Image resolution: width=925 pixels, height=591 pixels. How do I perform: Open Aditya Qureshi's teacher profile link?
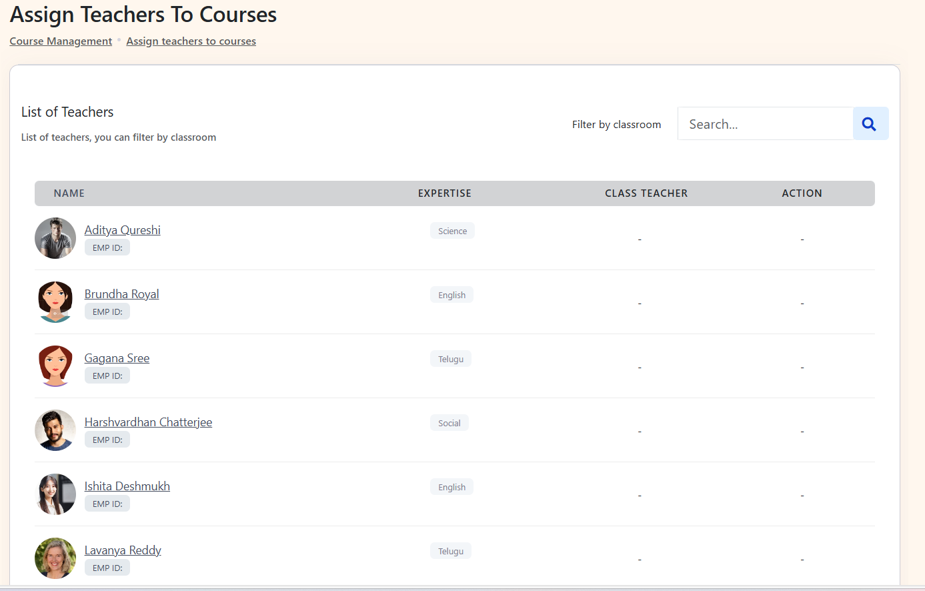(122, 230)
